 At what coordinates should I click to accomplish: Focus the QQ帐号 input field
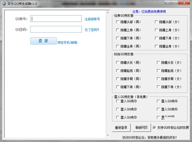(x=56, y=19)
